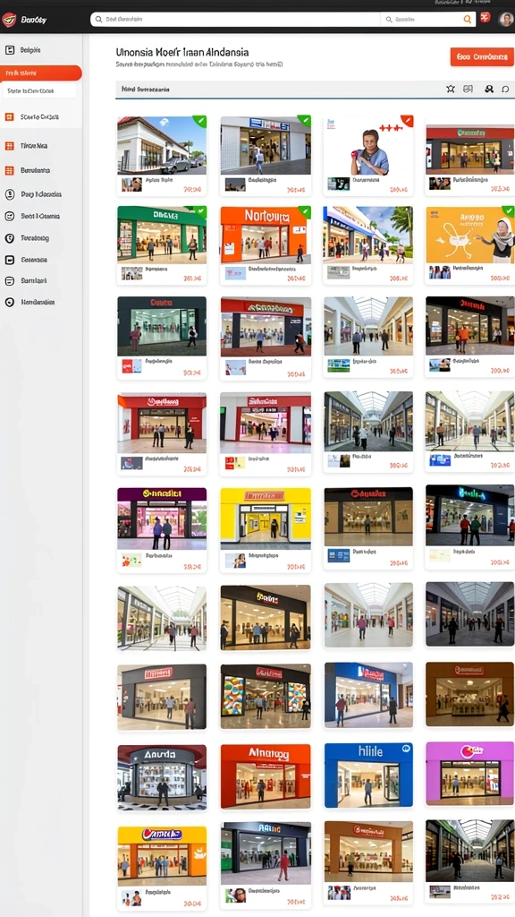This screenshot has height=917, width=515.
Task: Click the stacked lines icon in the sidebar
Action: [x=9, y=280]
